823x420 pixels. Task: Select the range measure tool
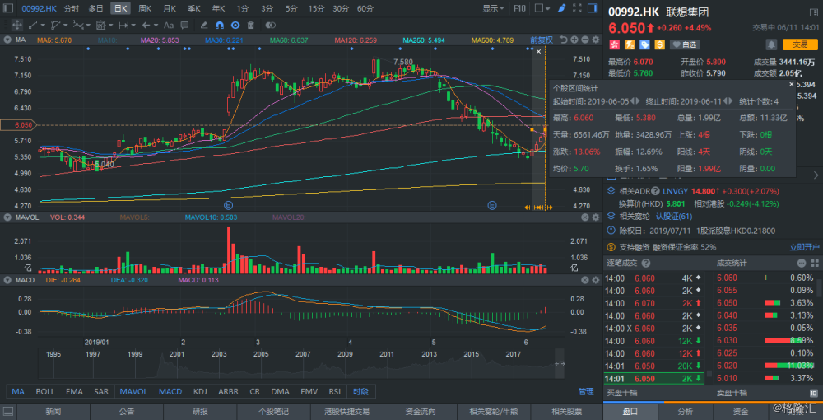124,25
